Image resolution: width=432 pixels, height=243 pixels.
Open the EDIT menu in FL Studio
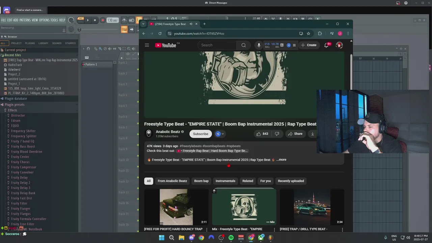tap(10, 20)
